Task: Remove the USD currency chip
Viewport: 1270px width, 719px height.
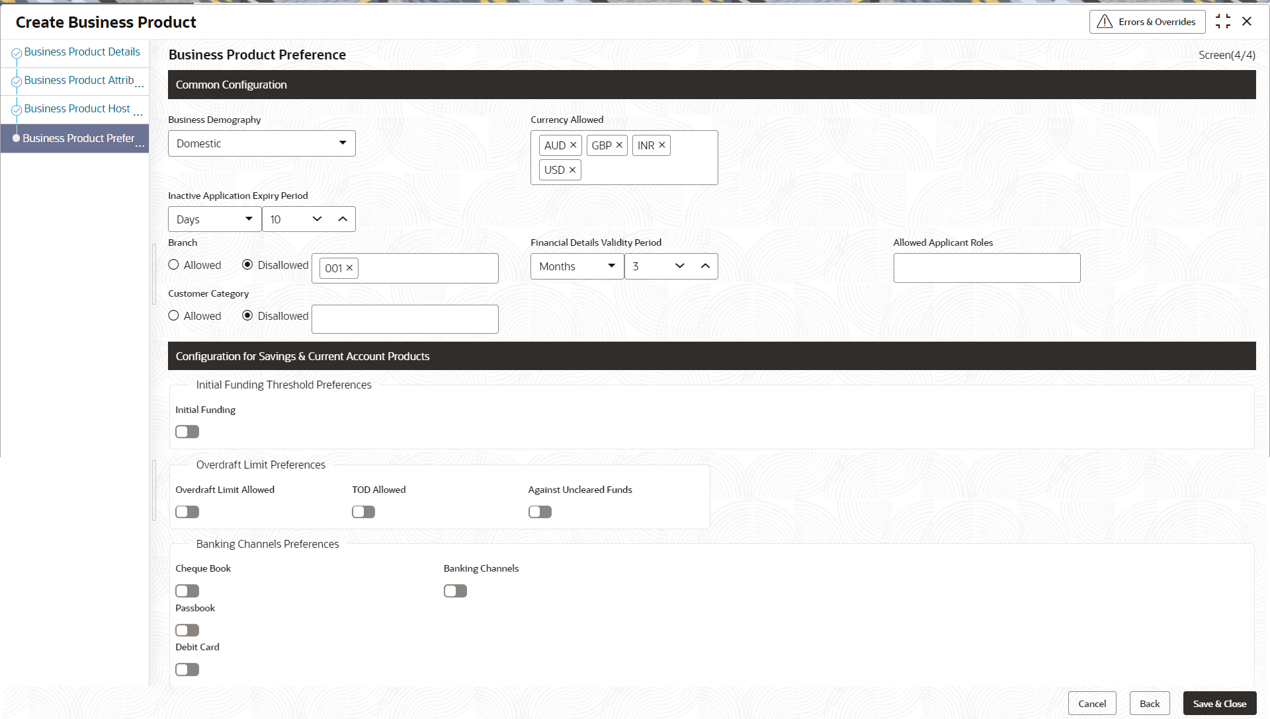Action: pos(572,170)
